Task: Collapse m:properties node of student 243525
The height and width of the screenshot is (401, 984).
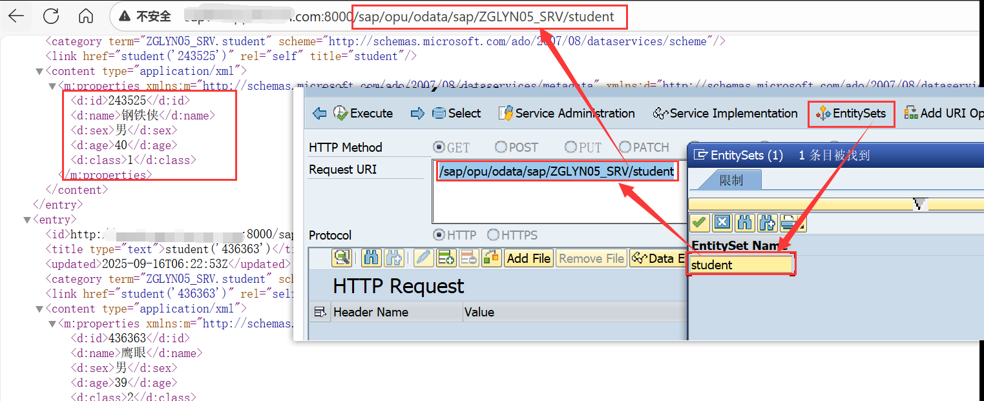Action: (x=53, y=87)
